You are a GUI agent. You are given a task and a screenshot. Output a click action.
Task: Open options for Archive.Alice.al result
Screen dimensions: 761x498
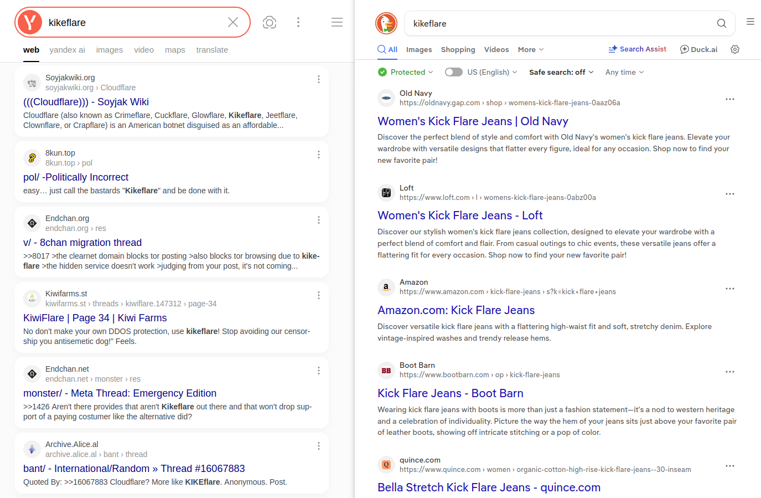click(319, 446)
